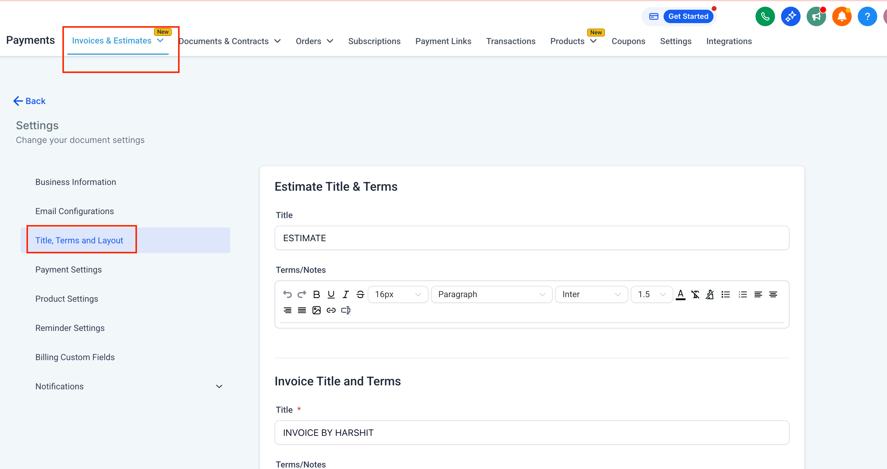Click the undo icon in Terms editor

287,294
